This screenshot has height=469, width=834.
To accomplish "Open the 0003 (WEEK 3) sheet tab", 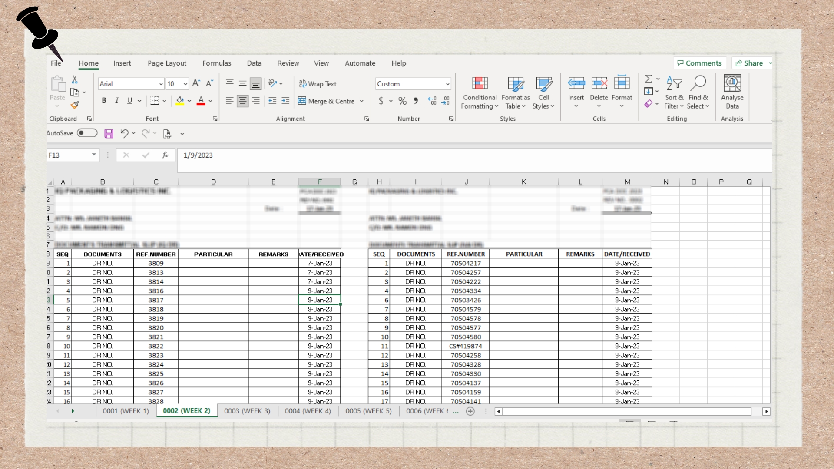I will point(247,411).
